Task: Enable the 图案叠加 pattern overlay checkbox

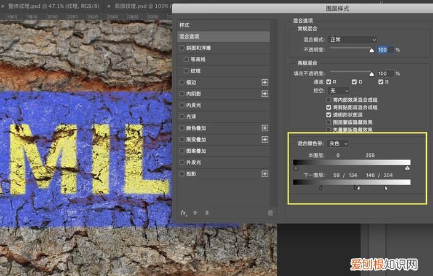Action: tap(181, 151)
